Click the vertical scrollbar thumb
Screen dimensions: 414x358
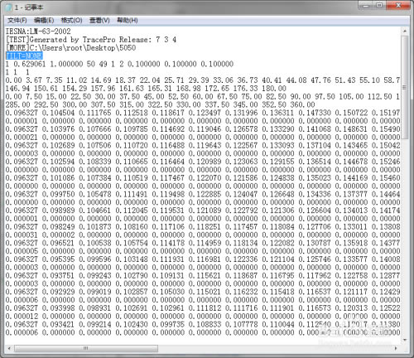coord(405,87)
